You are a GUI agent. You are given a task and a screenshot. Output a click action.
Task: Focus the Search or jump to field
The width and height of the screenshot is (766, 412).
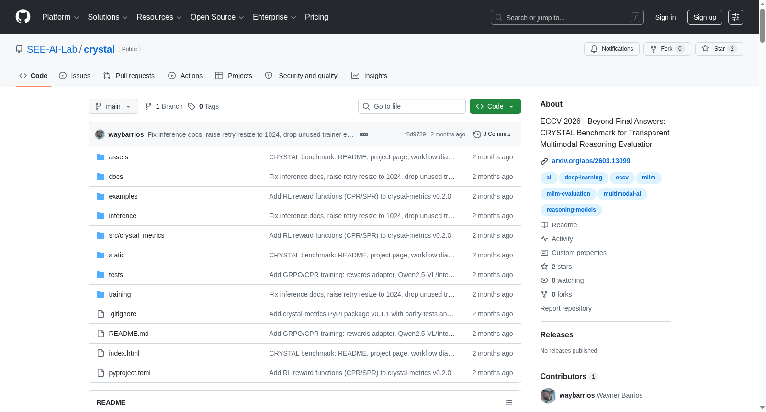coord(567,17)
